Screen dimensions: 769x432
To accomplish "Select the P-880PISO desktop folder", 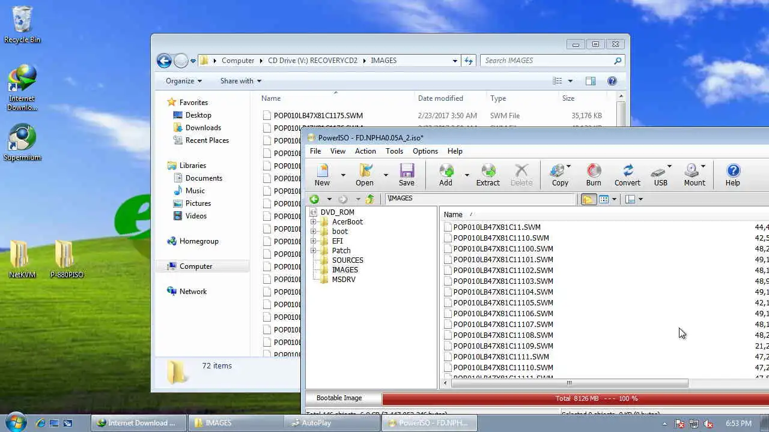I will tap(67, 259).
